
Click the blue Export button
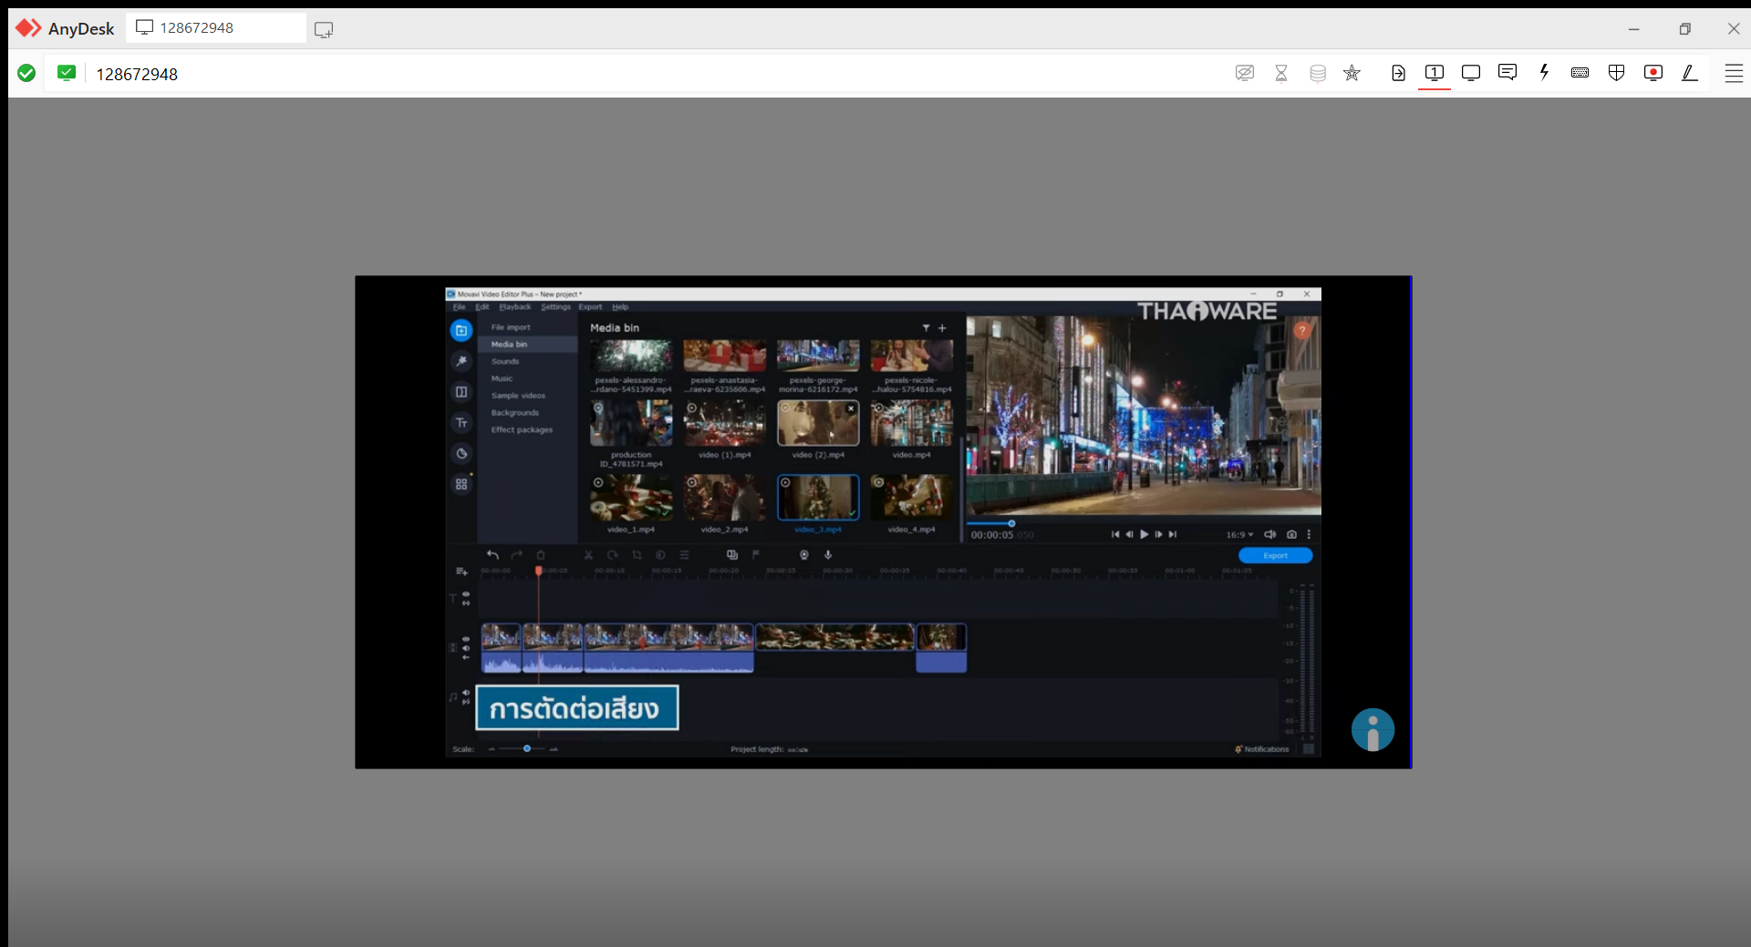1275,556
